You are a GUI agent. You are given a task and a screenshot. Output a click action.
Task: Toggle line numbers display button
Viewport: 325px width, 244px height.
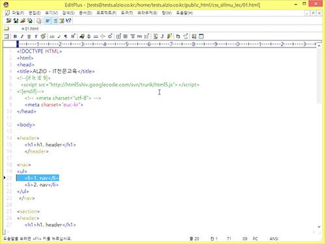[55, 21]
